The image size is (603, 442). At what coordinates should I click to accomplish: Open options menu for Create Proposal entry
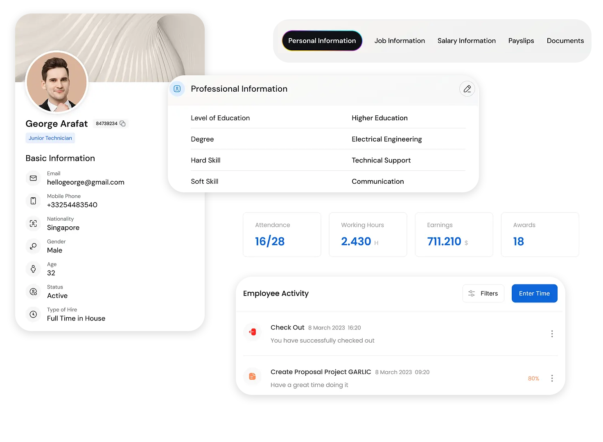click(x=552, y=378)
